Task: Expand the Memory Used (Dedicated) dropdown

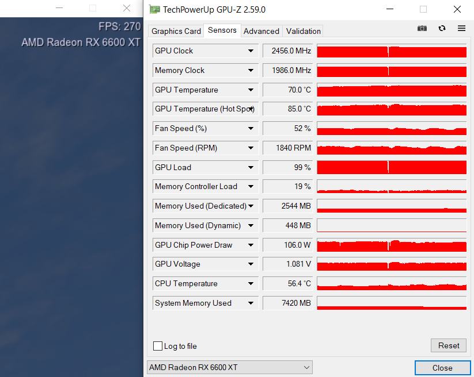Action: point(251,206)
